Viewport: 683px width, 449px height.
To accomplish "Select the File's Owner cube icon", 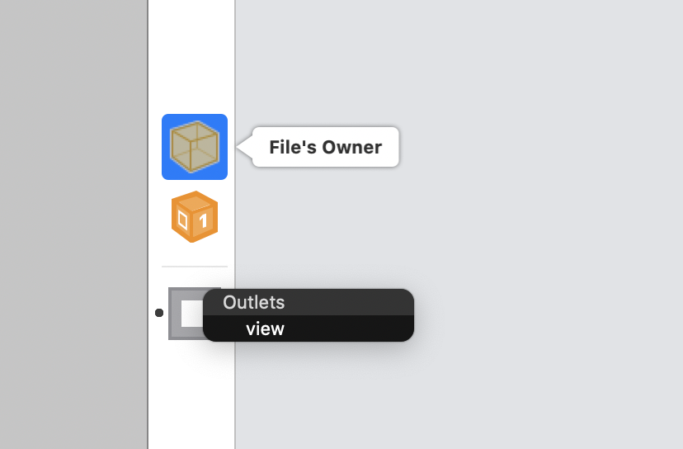I will (x=195, y=147).
